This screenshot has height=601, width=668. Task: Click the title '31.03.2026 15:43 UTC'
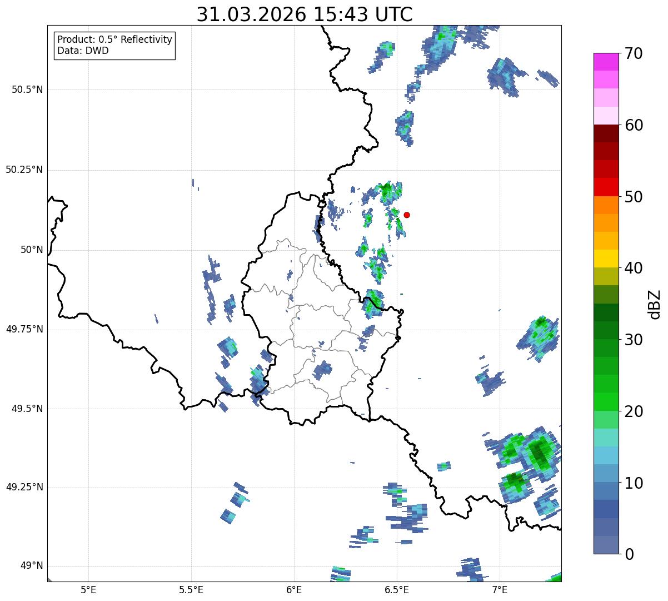(305, 14)
